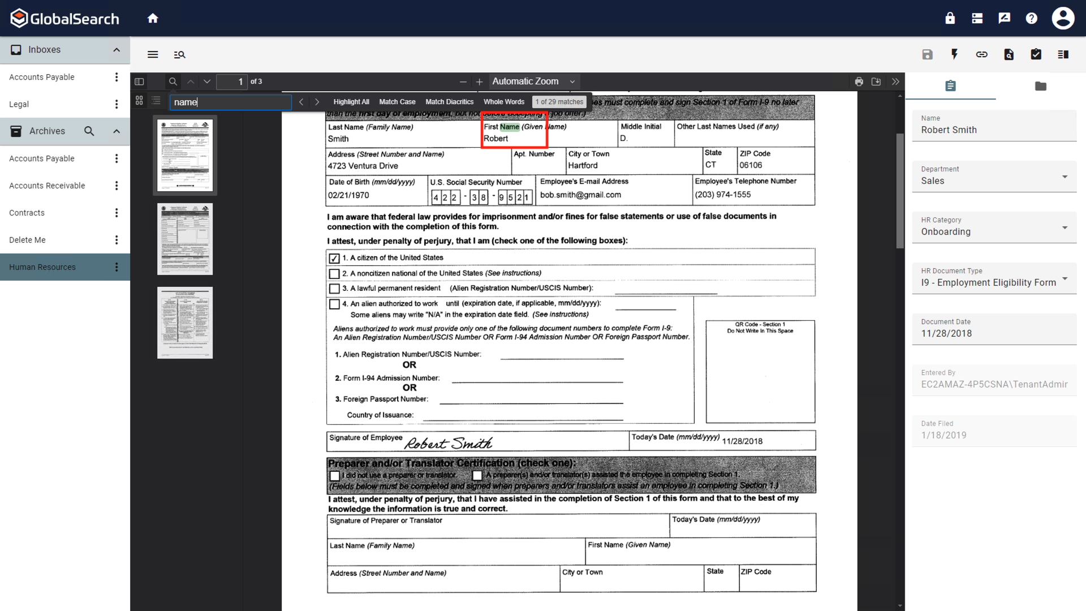Viewport: 1086px width, 611px height.
Task: Expand the Department field dropdown
Action: click(1066, 176)
